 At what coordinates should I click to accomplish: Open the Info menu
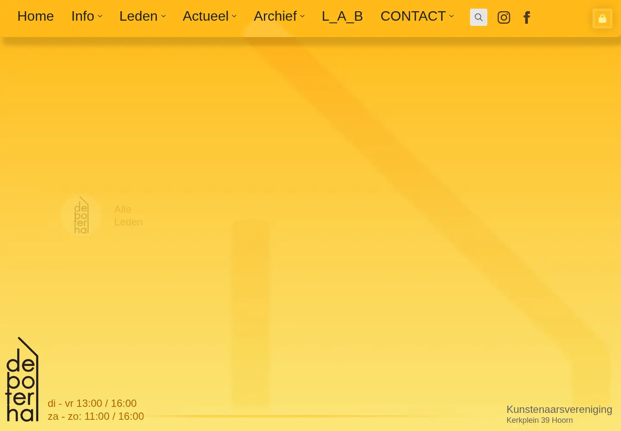click(83, 16)
